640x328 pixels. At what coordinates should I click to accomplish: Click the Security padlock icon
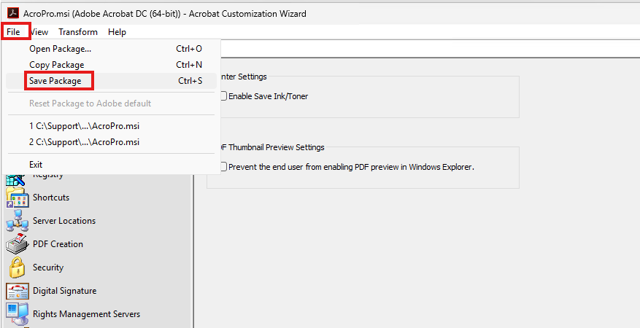pyautogui.click(x=17, y=268)
